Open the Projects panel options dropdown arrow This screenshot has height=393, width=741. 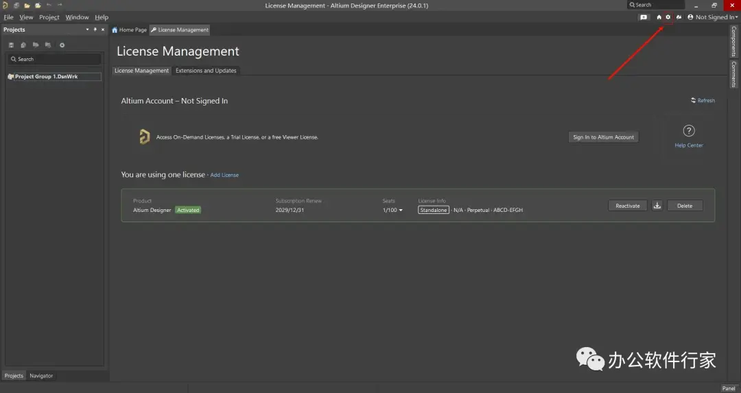point(87,29)
